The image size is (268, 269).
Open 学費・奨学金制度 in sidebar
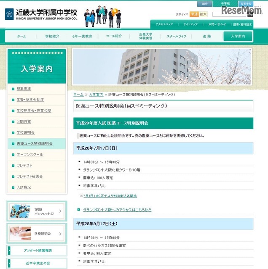30,100
